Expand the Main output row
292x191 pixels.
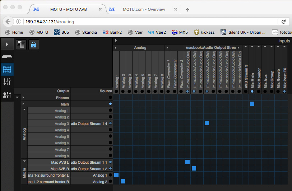pyautogui.click(x=23, y=104)
